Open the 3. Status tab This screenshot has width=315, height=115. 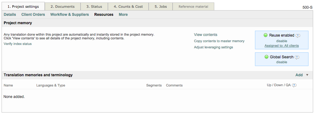[94, 7]
